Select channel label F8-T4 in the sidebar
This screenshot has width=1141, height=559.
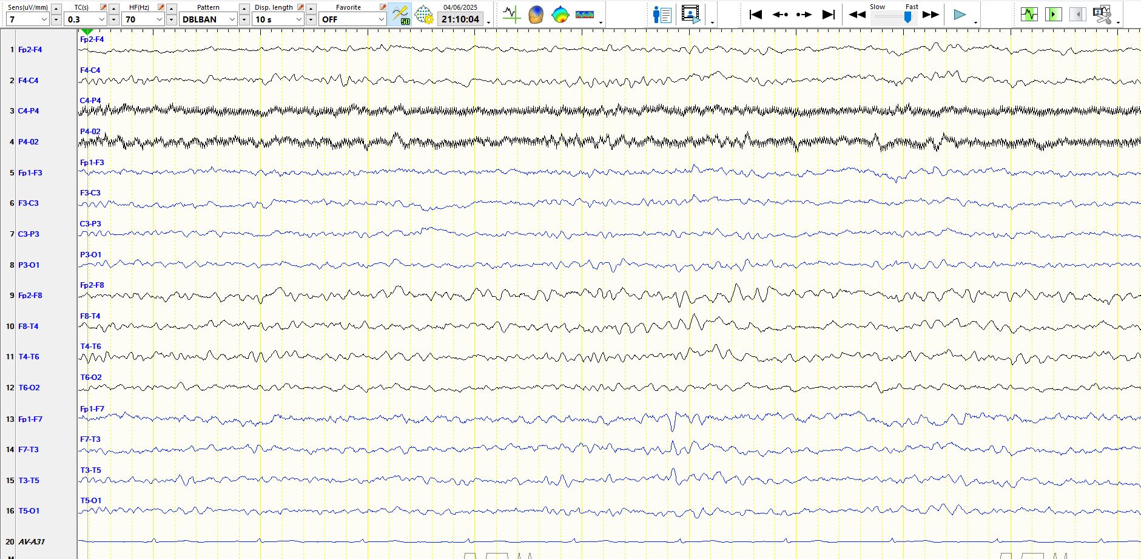point(29,327)
